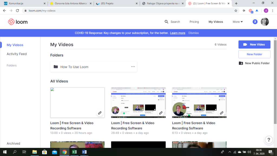This screenshot has width=277, height=156.
Task: Click the volume icon in system tray
Action: (x=249, y=152)
